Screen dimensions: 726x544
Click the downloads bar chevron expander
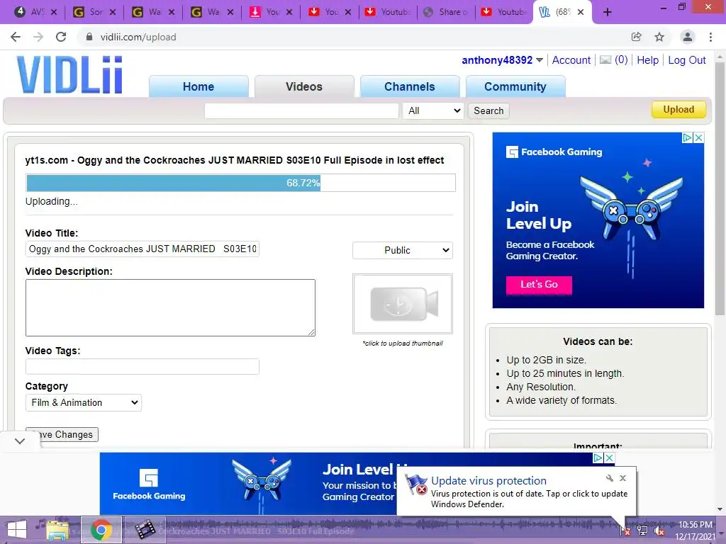tap(19, 441)
